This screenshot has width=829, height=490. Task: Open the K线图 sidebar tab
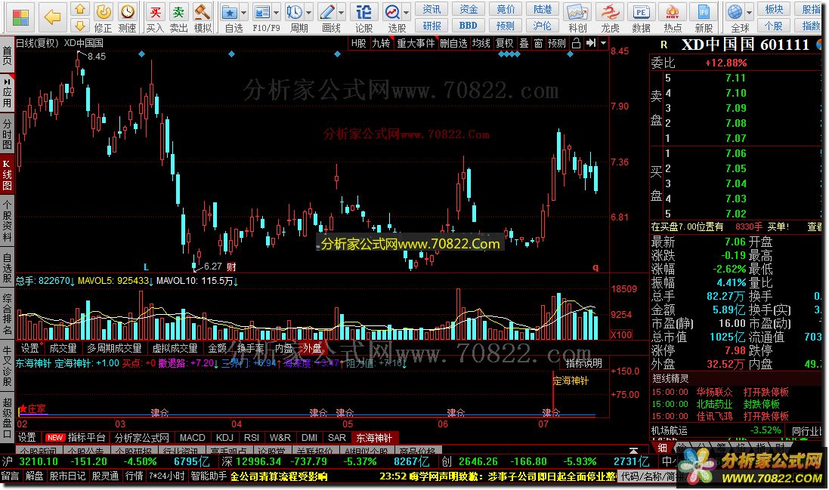pyautogui.click(x=7, y=174)
